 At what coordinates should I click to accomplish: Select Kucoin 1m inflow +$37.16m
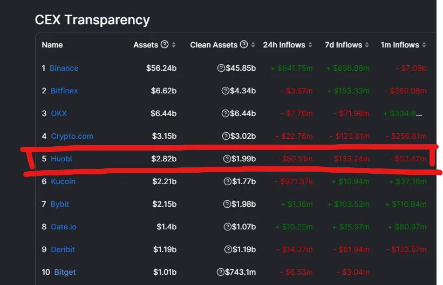tap(408, 181)
